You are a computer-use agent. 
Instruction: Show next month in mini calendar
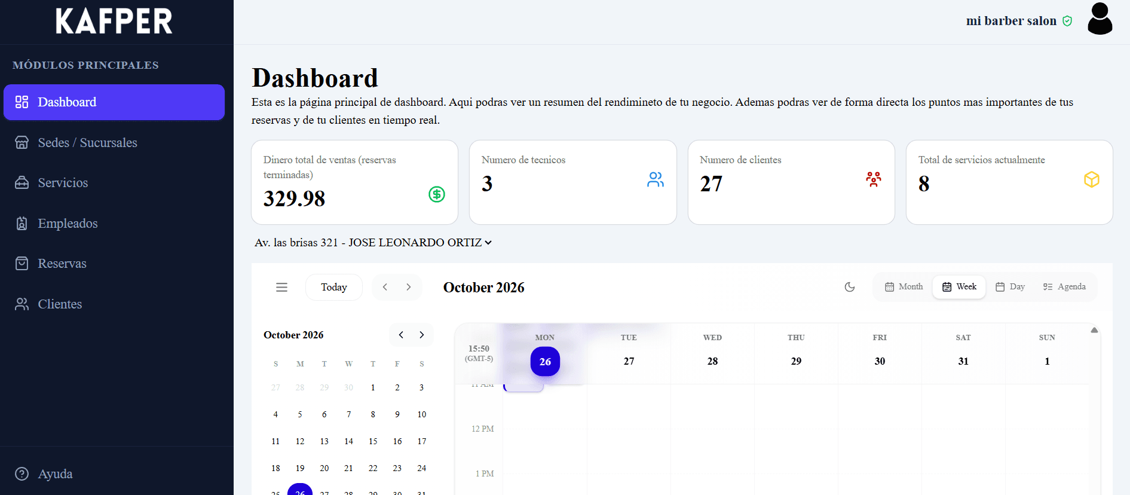coord(422,335)
